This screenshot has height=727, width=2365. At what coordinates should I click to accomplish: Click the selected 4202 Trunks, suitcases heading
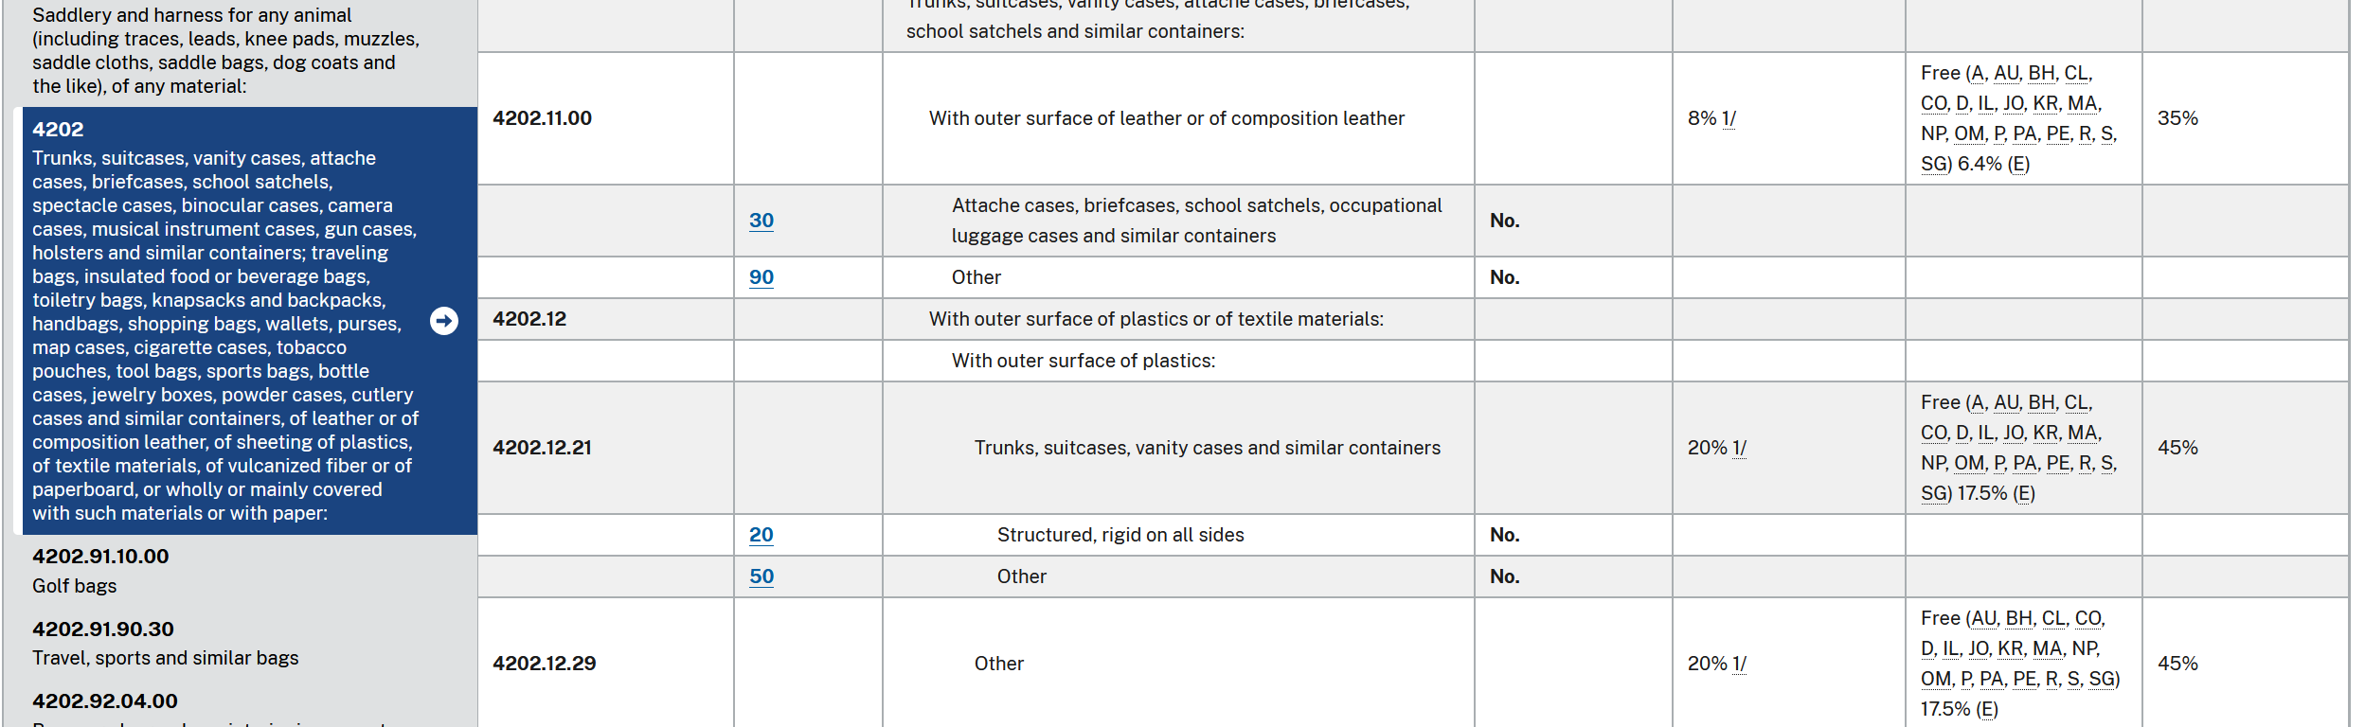(225, 321)
